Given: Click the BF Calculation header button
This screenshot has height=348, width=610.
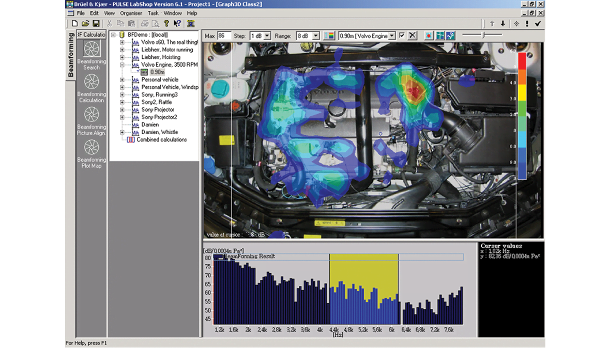Looking at the screenshot, I should point(91,35).
